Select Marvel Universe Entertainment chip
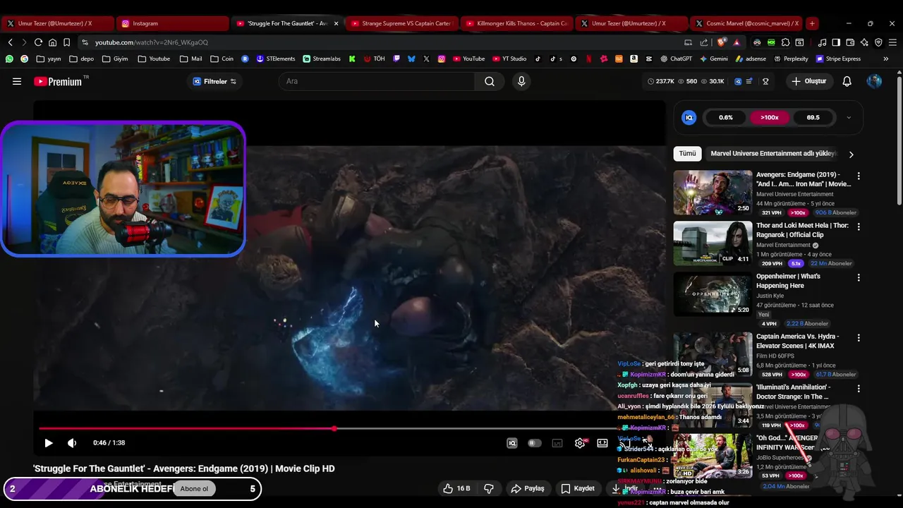This screenshot has width=903, height=508. pos(772,153)
